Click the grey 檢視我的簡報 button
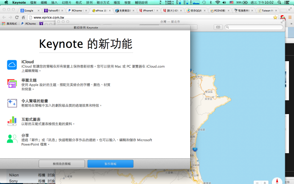Image resolution: width=294 pixels, height=184 pixels. tap(62, 164)
